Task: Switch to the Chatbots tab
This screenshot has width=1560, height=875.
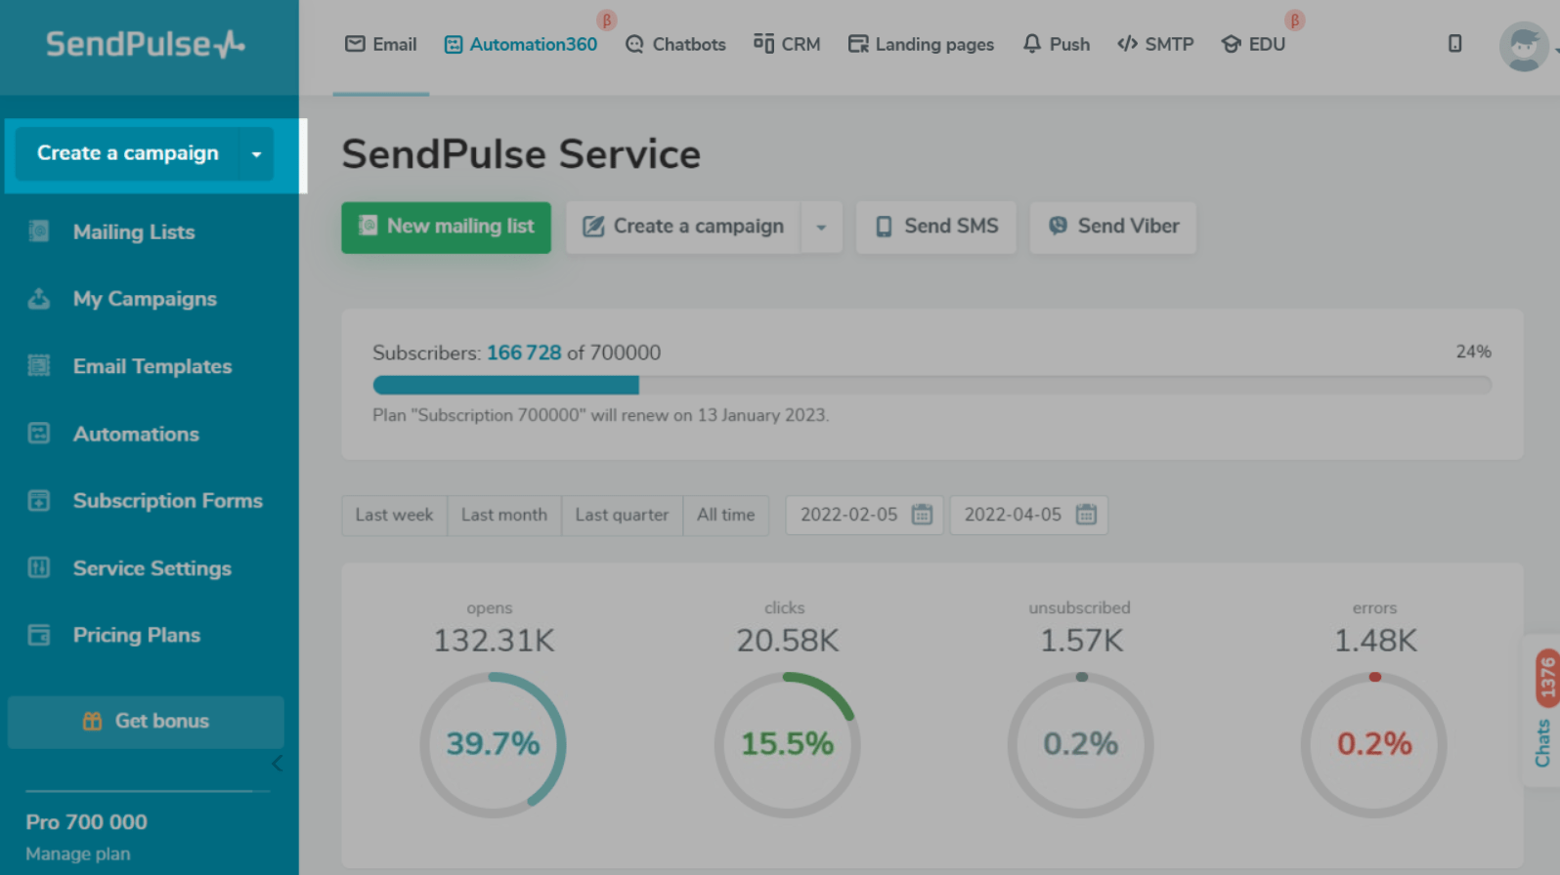Action: tap(675, 45)
